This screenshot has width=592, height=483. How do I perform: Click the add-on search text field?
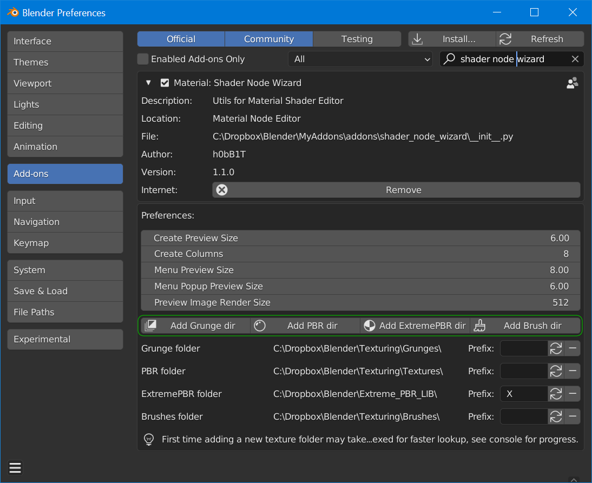pyautogui.click(x=511, y=59)
